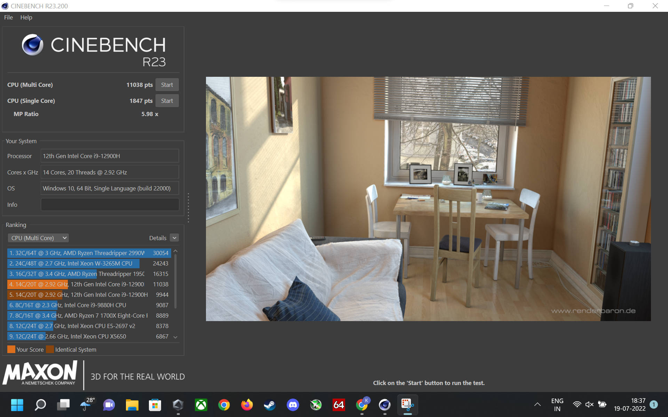Click the MAXON company logo

[x=40, y=373]
